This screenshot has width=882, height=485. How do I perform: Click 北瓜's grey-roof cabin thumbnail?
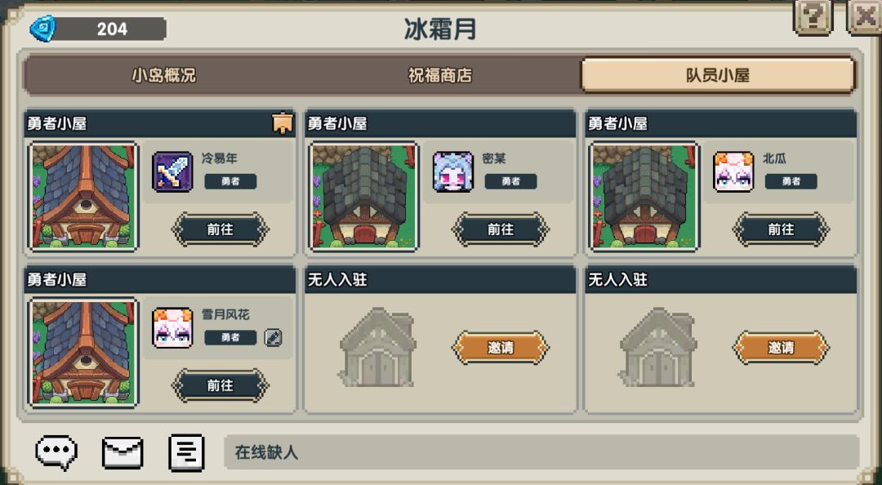tap(644, 196)
